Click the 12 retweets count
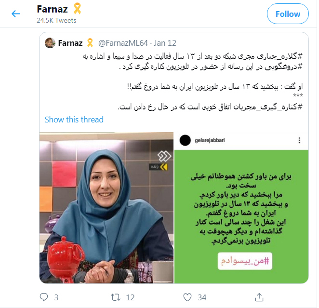The image size is (319, 308). coord(130,297)
